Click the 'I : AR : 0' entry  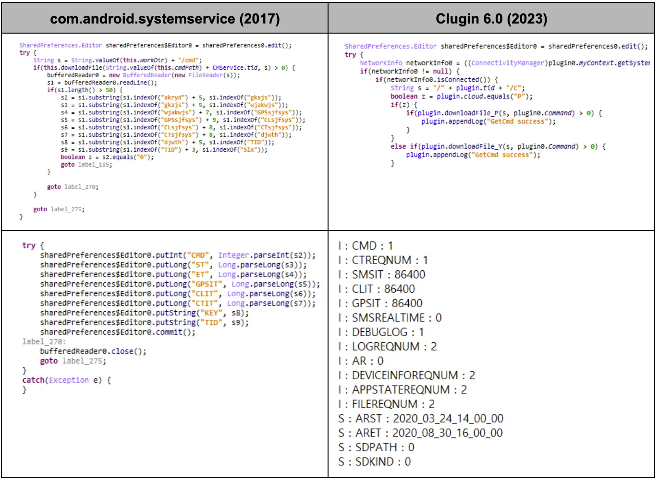(x=361, y=361)
